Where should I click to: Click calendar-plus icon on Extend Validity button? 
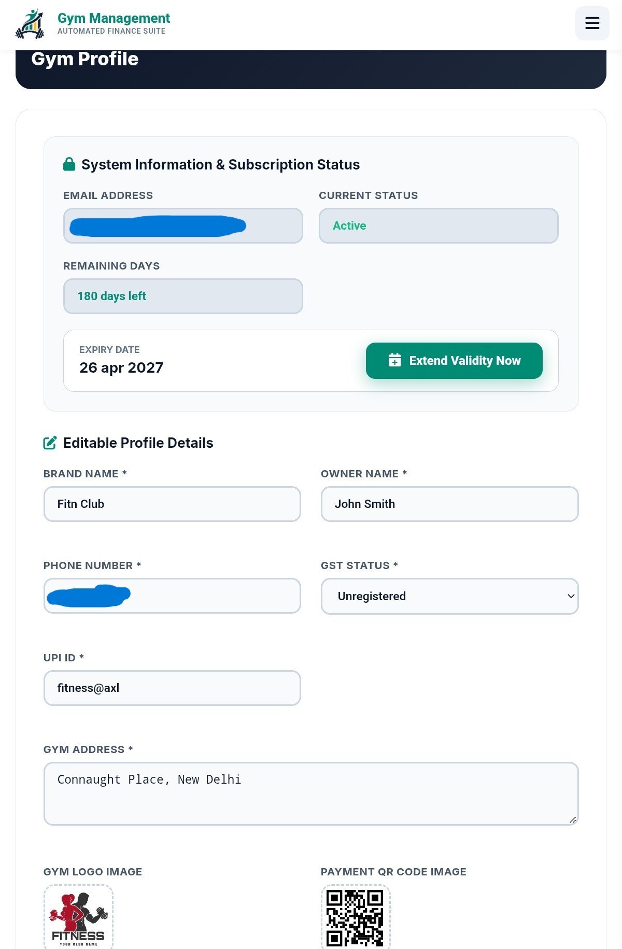(x=394, y=360)
